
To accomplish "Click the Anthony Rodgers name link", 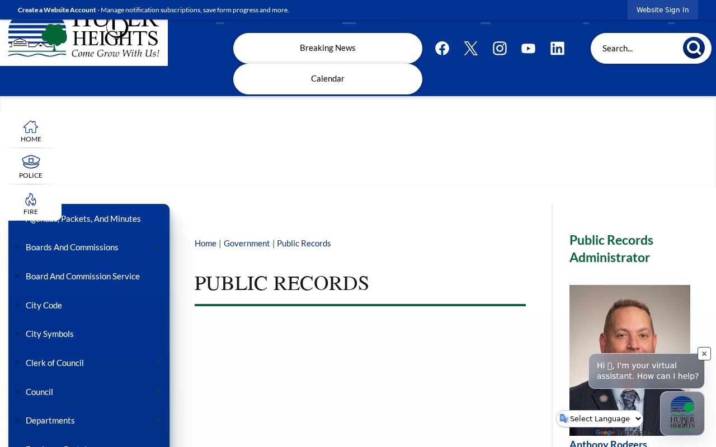I will coord(608,444).
